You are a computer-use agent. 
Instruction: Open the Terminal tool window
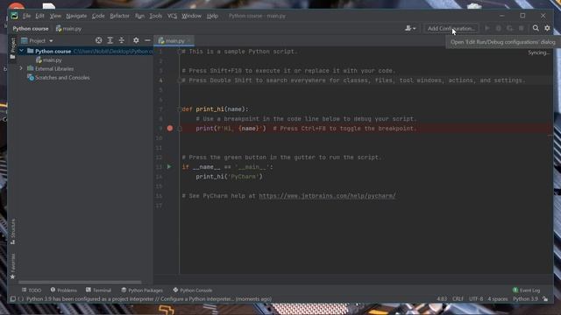[x=98, y=290]
